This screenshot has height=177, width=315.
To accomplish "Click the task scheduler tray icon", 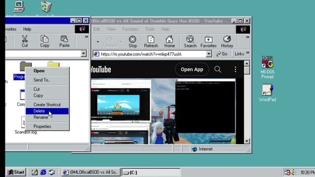I will click(287, 172).
